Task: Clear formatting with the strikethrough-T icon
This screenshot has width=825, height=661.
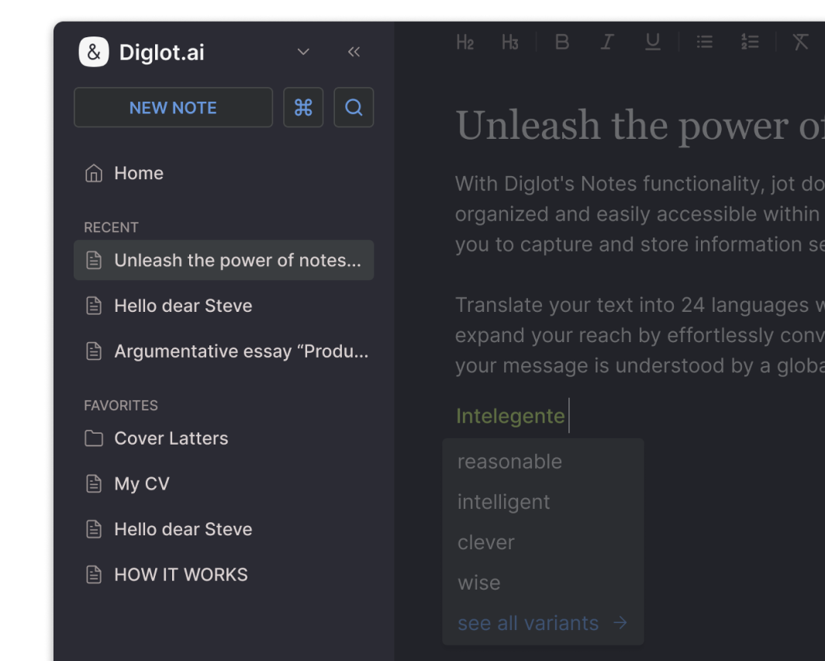Action: tap(800, 42)
